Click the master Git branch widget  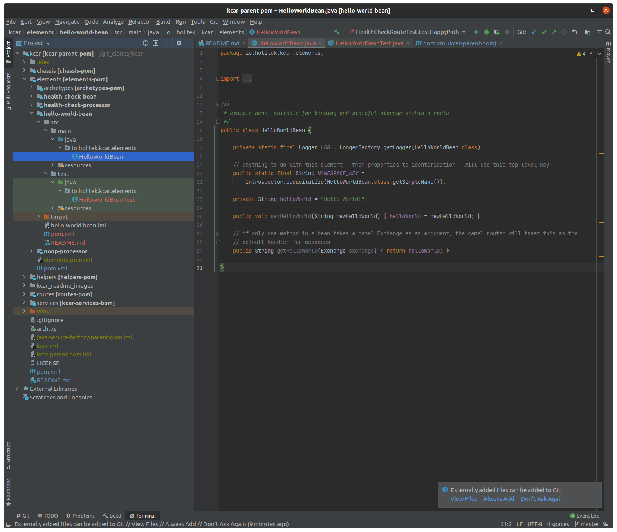[x=586, y=524]
